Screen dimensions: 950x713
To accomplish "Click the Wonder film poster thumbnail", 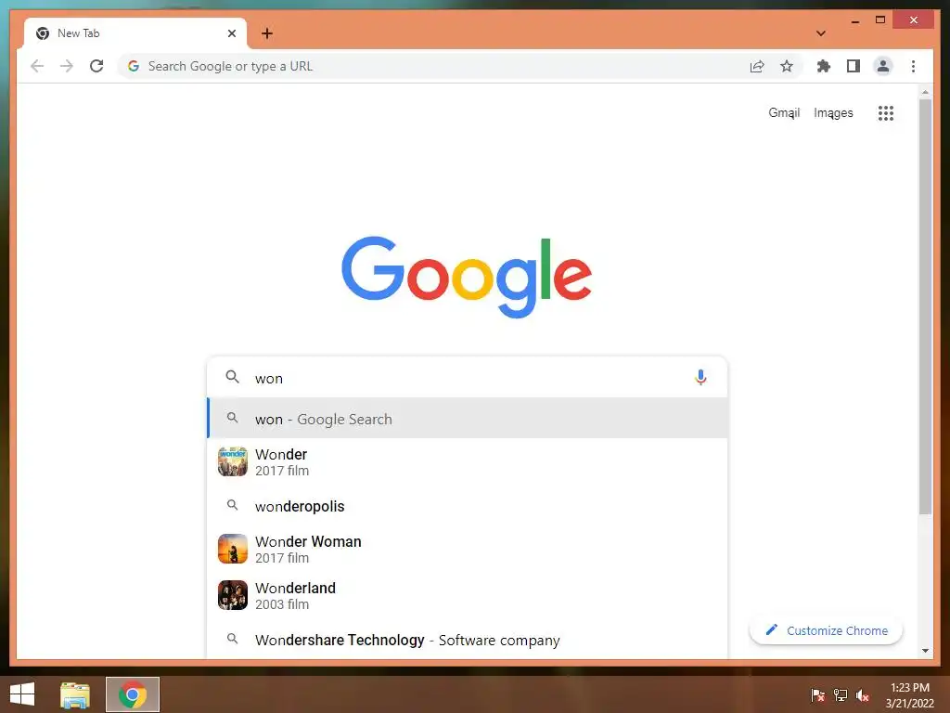I will point(233,462).
